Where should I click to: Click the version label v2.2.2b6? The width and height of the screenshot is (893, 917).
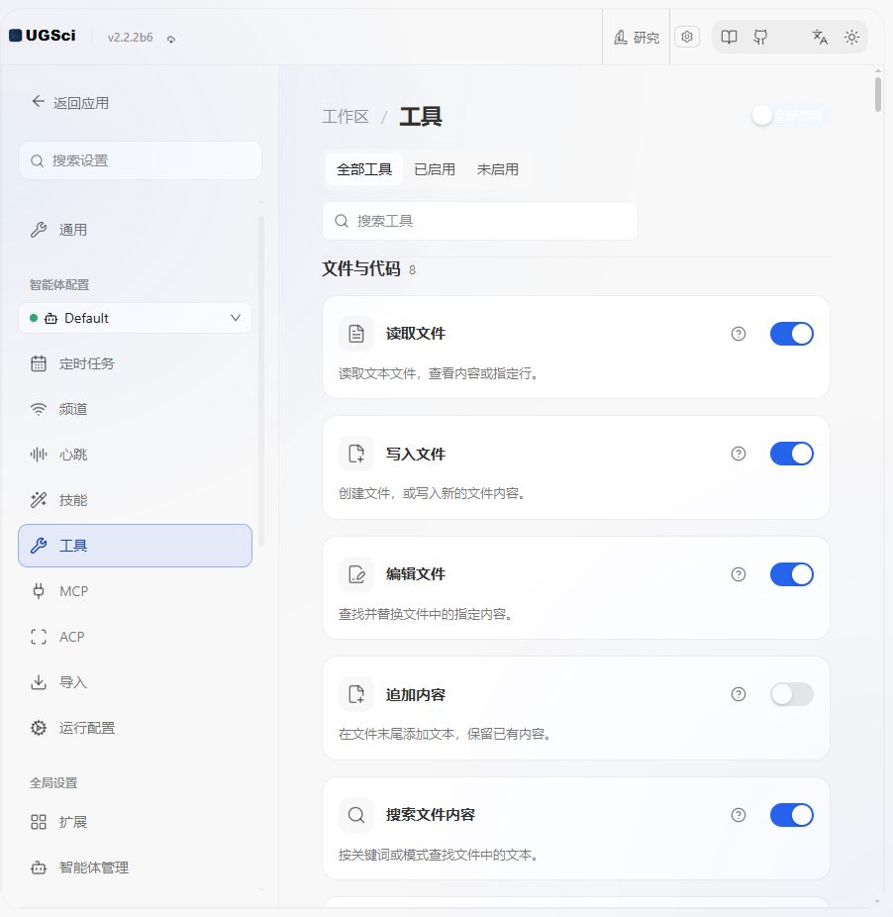[x=130, y=38]
